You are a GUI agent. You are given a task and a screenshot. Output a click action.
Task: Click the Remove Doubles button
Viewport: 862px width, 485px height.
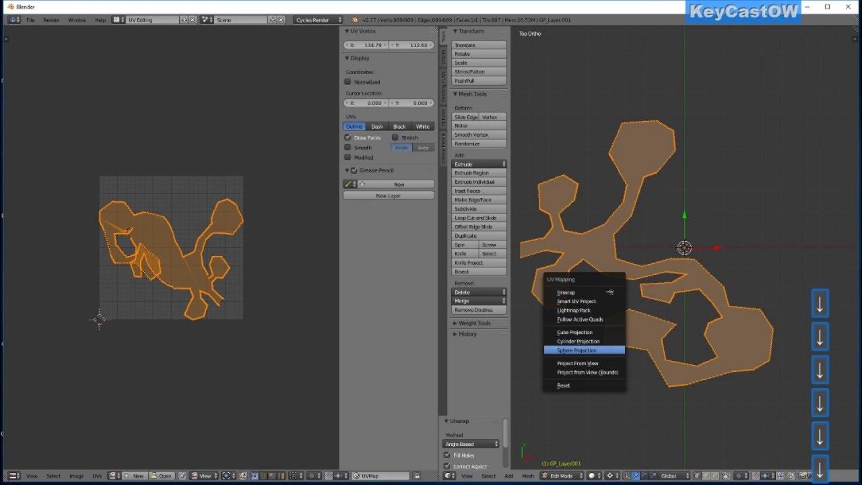click(x=479, y=310)
